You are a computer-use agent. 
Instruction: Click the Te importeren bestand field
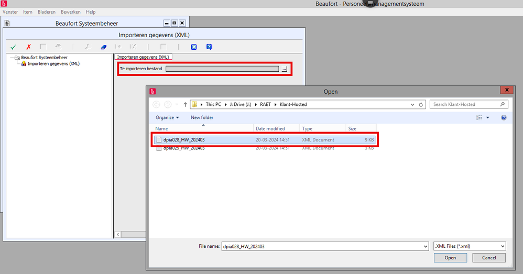coord(223,69)
